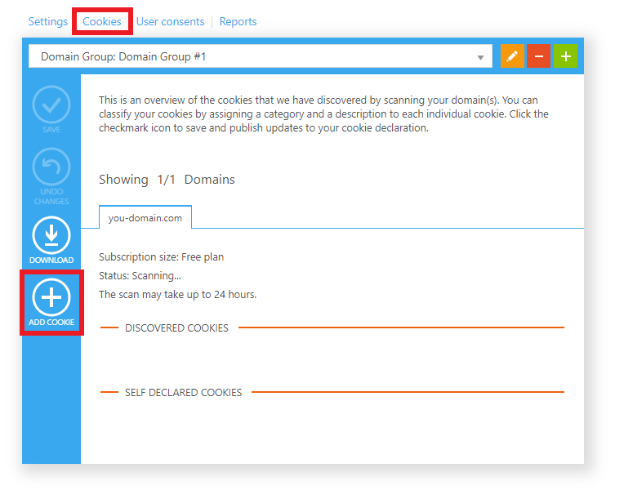The width and height of the screenshot is (624, 499).
Task: Edit domain group with orange pencil icon
Action: pos(512,56)
